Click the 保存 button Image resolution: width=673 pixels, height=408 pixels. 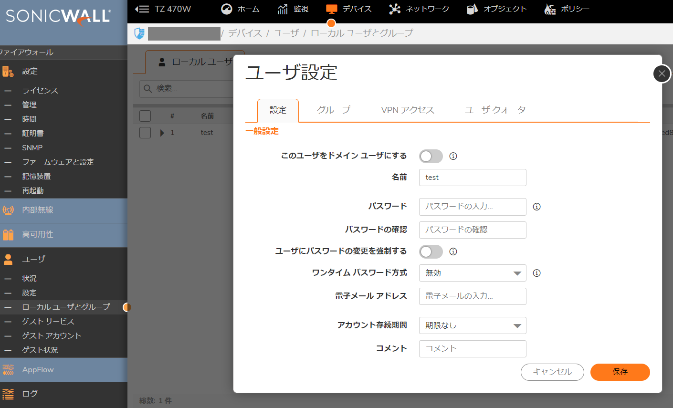click(x=620, y=372)
